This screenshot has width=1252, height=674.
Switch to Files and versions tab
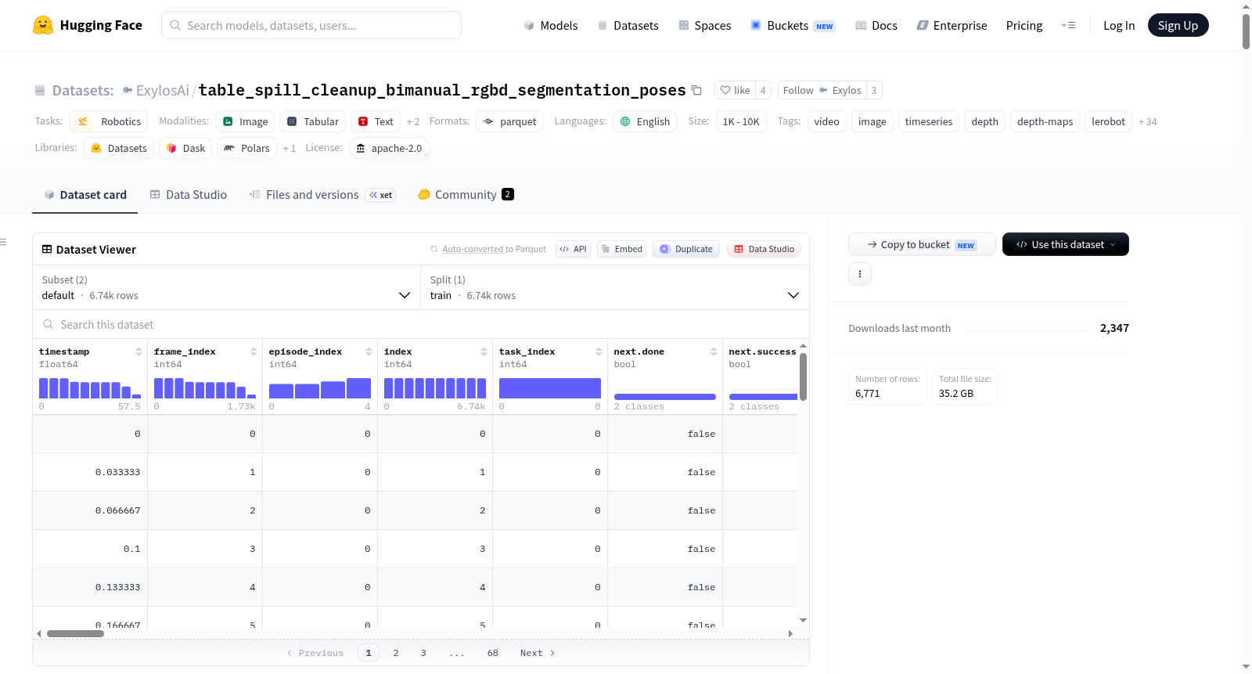tap(322, 194)
